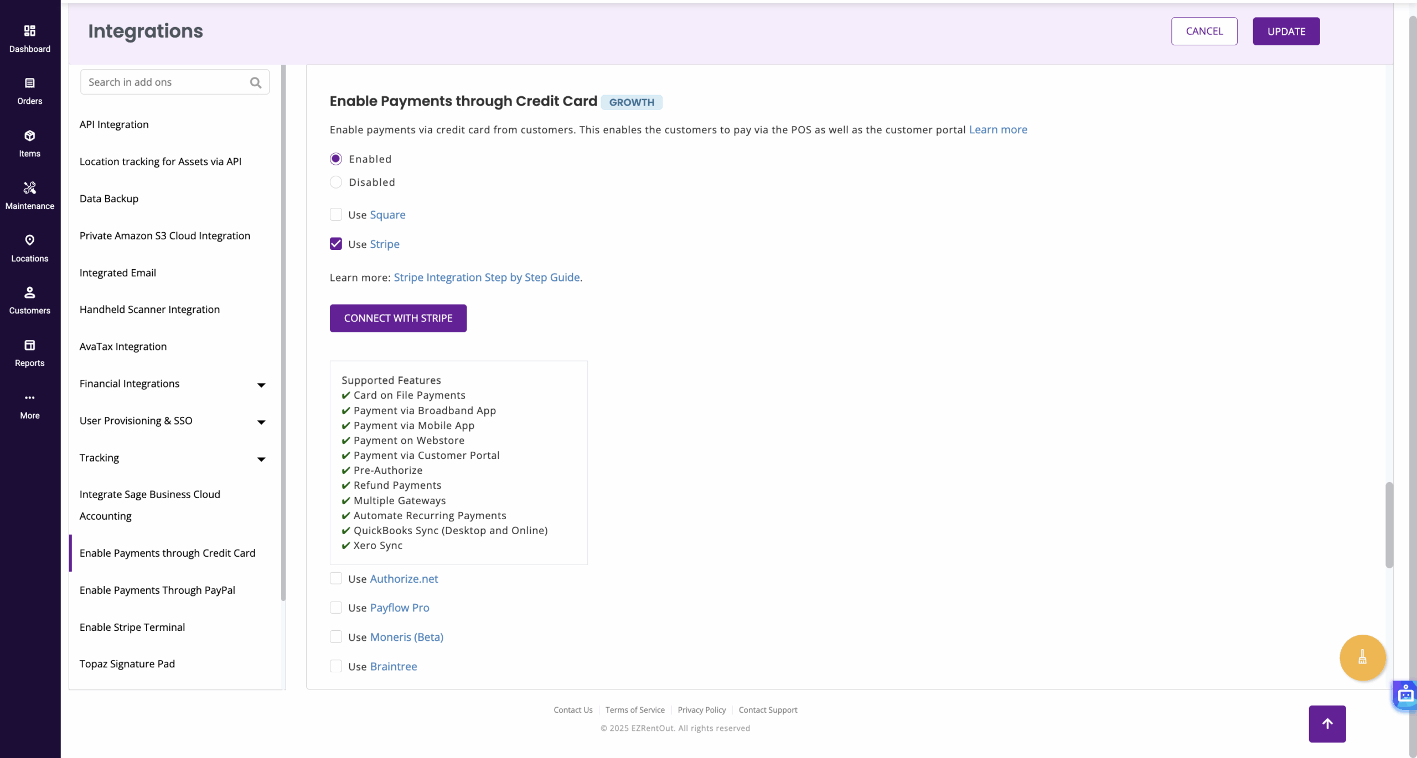Image resolution: width=1417 pixels, height=758 pixels.
Task: Click the Update button
Action: click(1286, 32)
